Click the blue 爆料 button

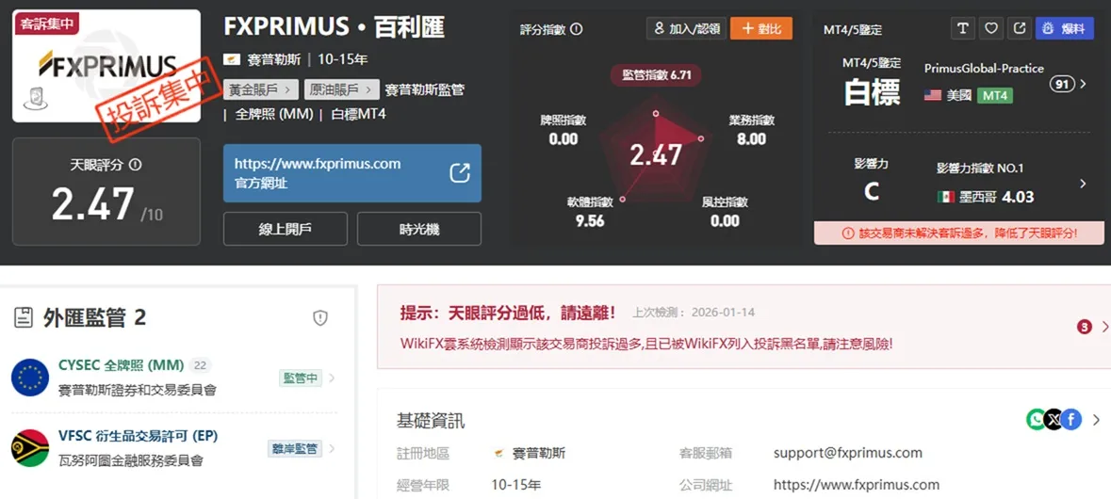(x=1064, y=28)
